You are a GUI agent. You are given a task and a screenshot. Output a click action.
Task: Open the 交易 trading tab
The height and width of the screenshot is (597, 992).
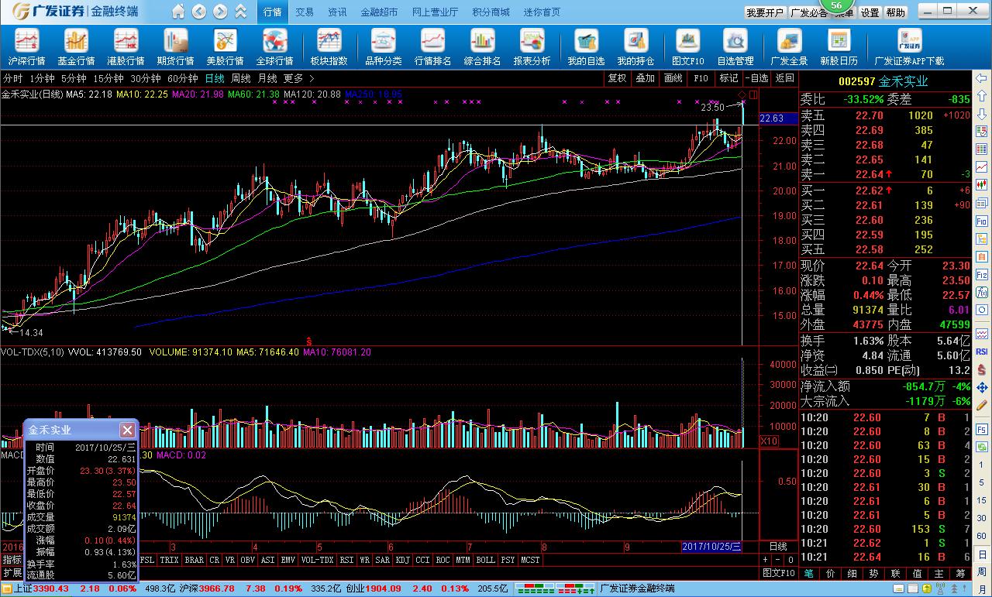(305, 12)
